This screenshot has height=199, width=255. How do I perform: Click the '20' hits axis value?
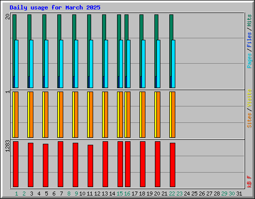7,16
